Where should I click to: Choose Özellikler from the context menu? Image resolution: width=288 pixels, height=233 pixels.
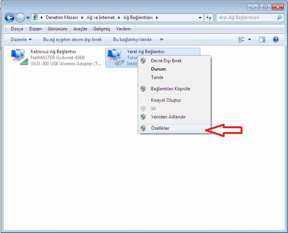pyautogui.click(x=160, y=128)
